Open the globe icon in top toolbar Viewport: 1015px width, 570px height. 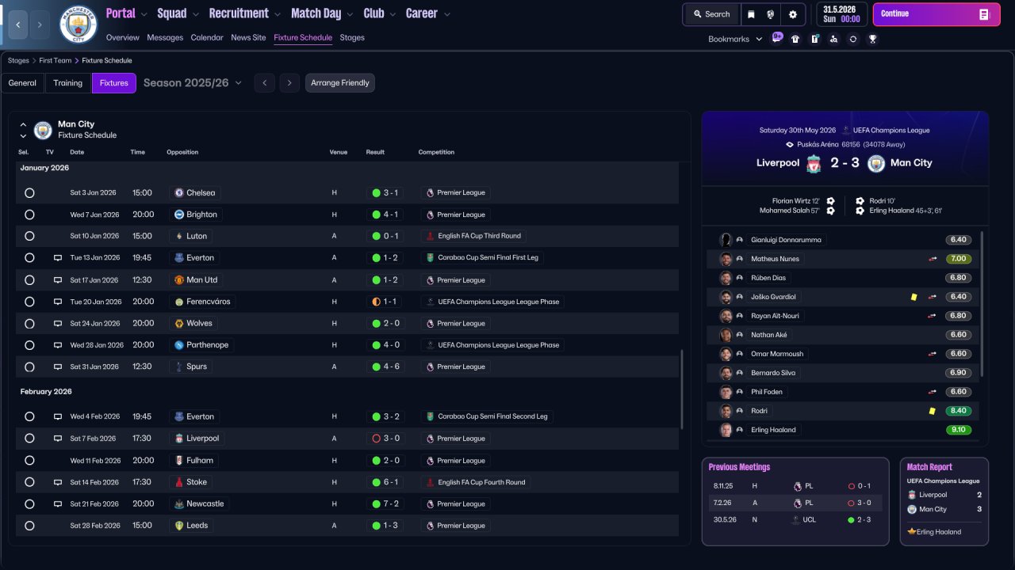(x=771, y=14)
